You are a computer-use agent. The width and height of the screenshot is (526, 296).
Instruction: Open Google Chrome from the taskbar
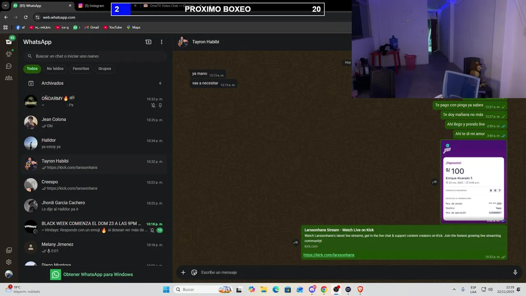(324, 289)
